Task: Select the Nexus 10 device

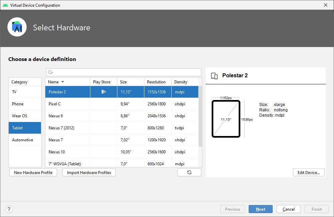Action: (x=122, y=152)
